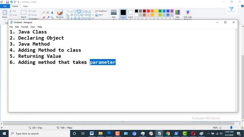Screen dimensions: 244x137
Task: Open the Outline dropdown in Paint
Action: click(x=101, y=11)
